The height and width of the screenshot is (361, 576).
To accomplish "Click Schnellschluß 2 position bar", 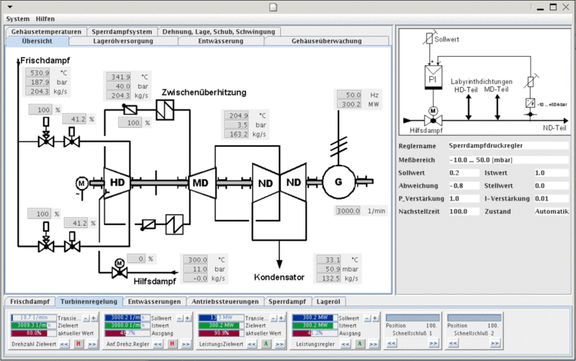I will (474, 317).
